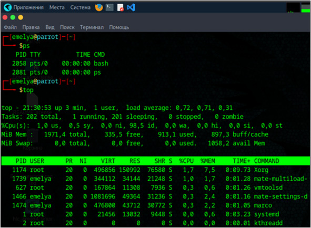Click the green load indicator applet
Screen dimensions: 311x228
pos(305,7)
